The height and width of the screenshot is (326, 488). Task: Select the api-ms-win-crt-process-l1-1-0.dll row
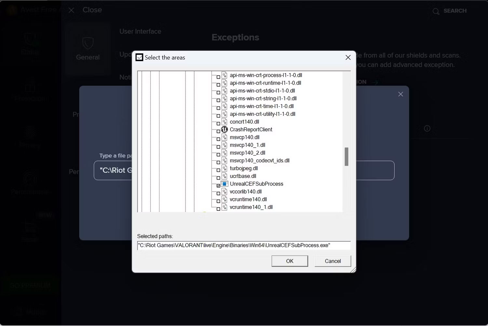[x=266, y=75]
